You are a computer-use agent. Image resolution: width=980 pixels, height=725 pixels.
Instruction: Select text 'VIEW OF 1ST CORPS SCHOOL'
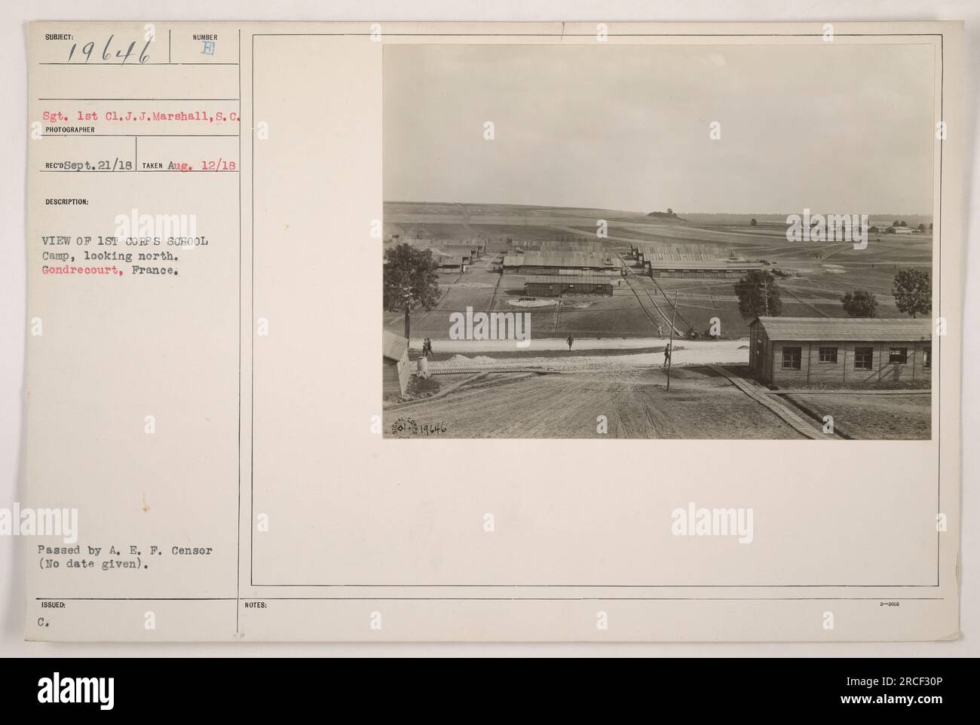click(x=127, y=241)
